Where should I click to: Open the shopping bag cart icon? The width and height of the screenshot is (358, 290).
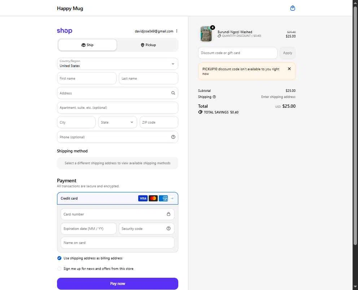[292, 8]
